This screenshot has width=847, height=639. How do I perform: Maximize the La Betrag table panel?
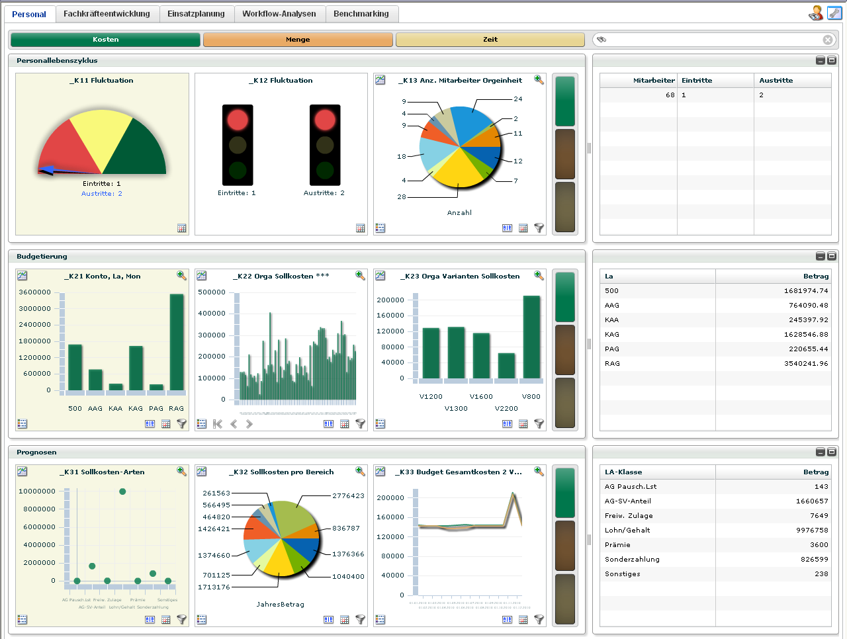pos(832,256)
